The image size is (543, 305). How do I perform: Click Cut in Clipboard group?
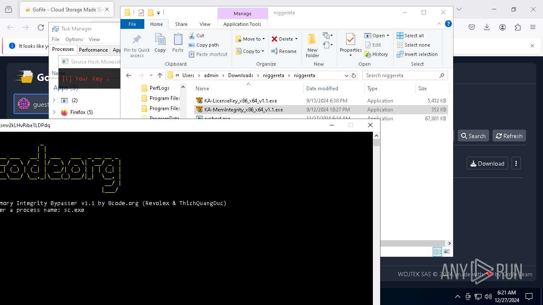(x=196, y=36)
